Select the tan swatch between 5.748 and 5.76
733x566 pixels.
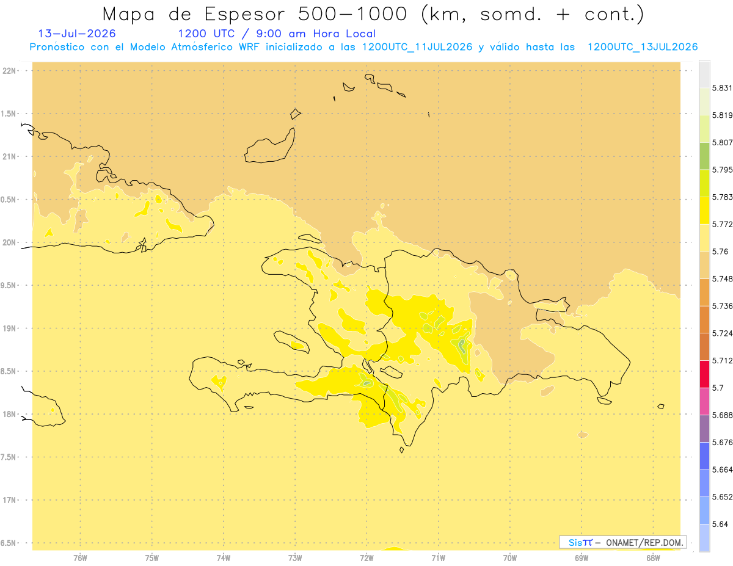pos(704,265)
